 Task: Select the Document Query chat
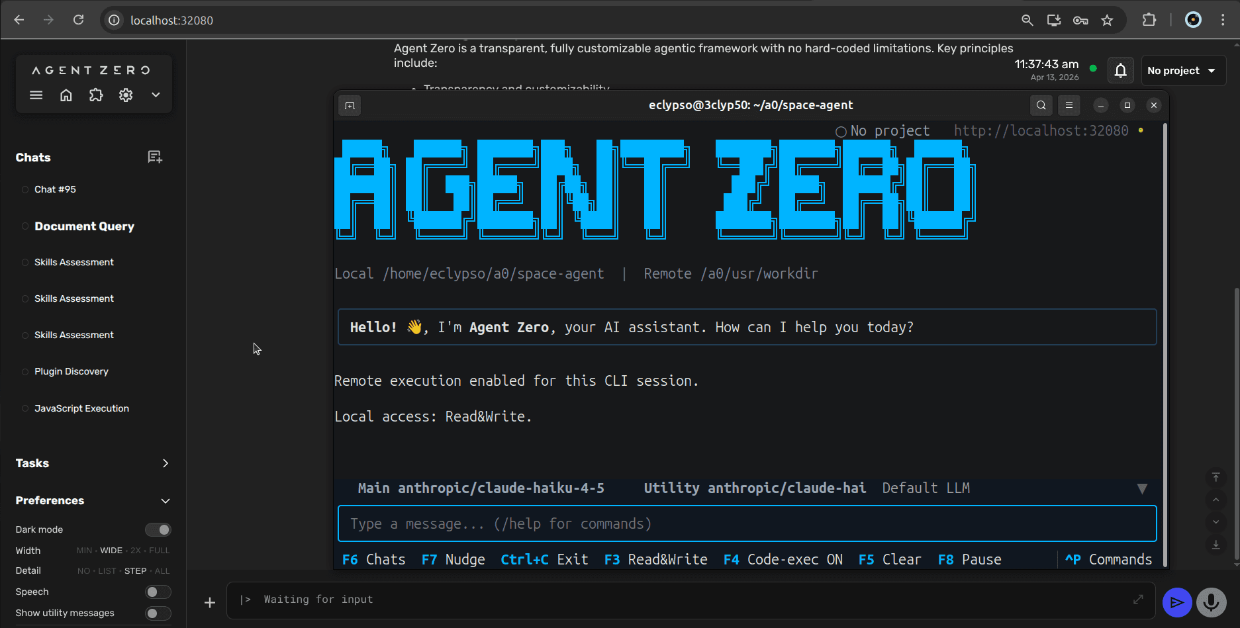coord(84,226)
